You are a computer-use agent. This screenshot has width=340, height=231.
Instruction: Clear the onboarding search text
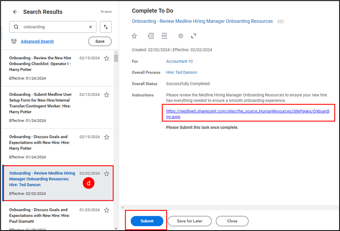click(91, 27)
